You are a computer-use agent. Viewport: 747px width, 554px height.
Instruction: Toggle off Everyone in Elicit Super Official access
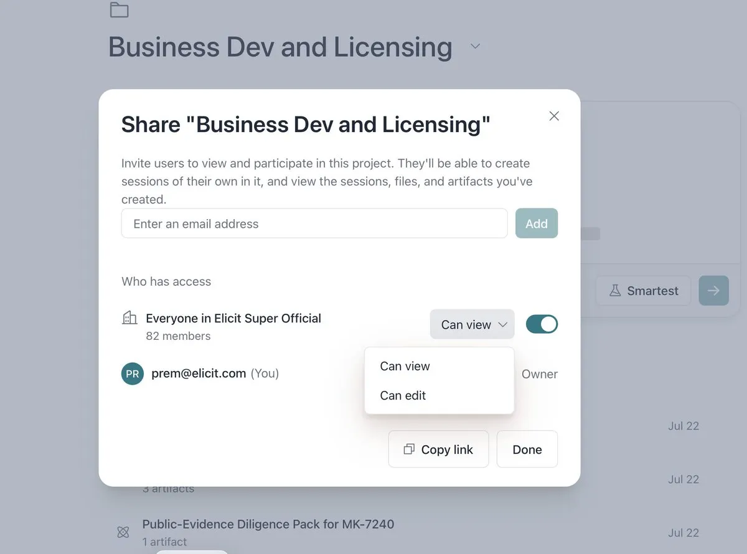[542, 324]
